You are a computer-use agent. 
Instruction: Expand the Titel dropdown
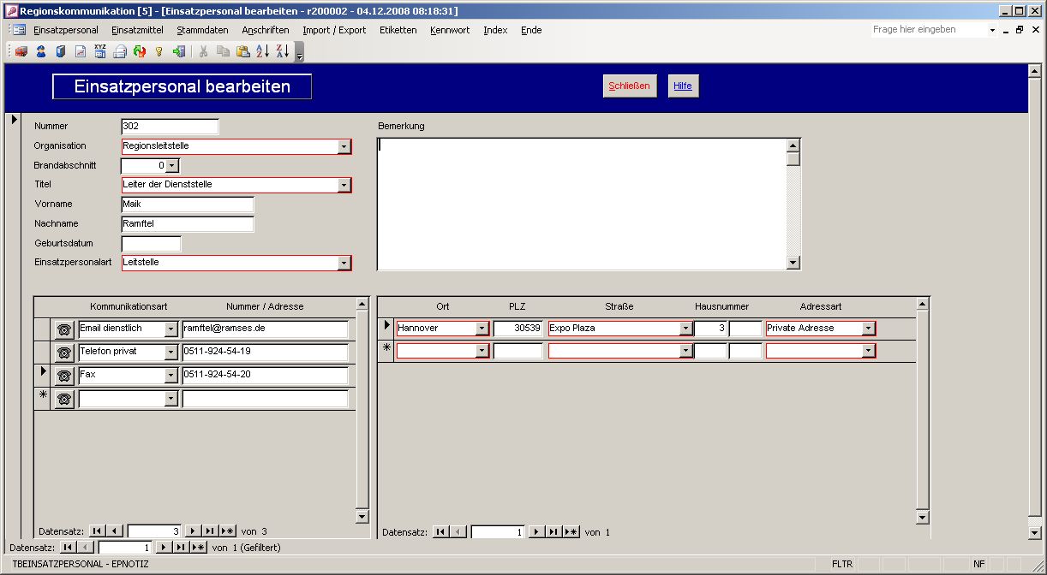pyautogui.click(x=344, y=185)
